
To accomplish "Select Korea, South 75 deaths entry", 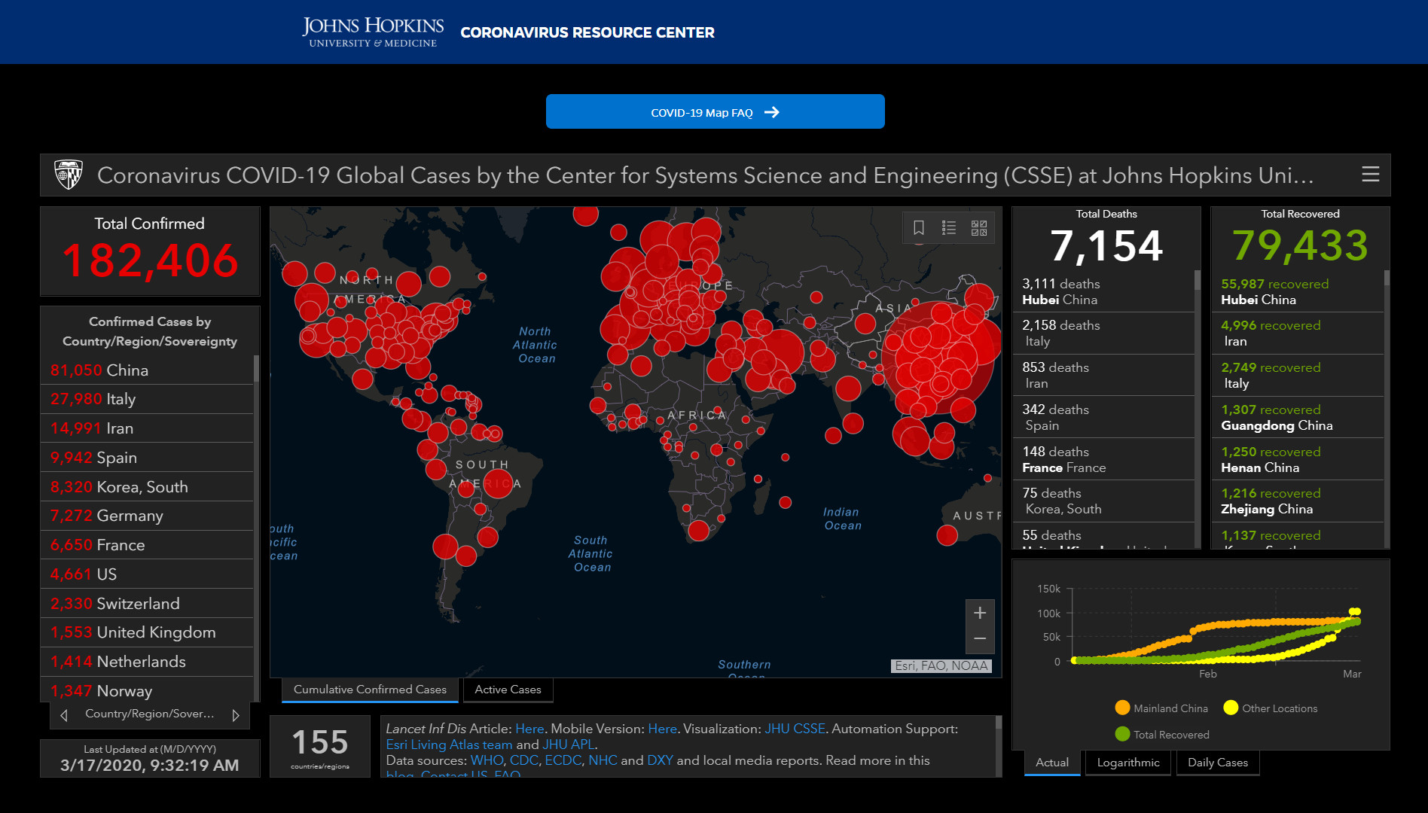I will tap(1103, 501).
